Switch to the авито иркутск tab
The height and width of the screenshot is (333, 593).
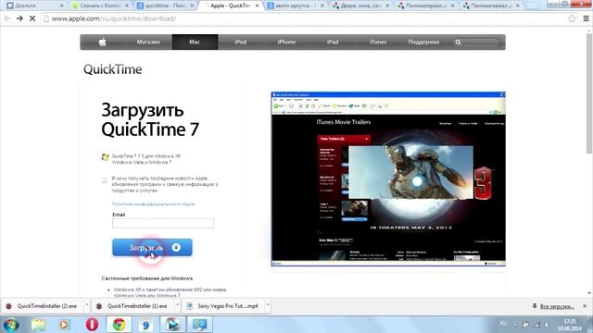[x=295, y=6]
